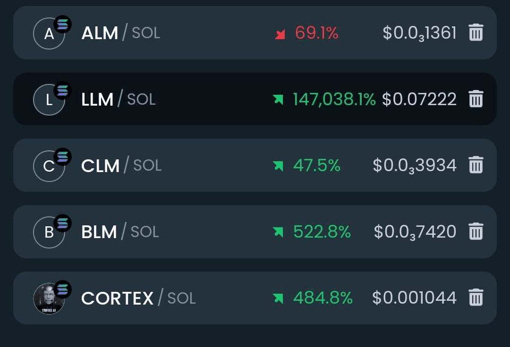Image resolution: width=510 pixels, height=347 pixels.
Task: Delete the BLM/SOL pair
Action: tap(476, 231)
